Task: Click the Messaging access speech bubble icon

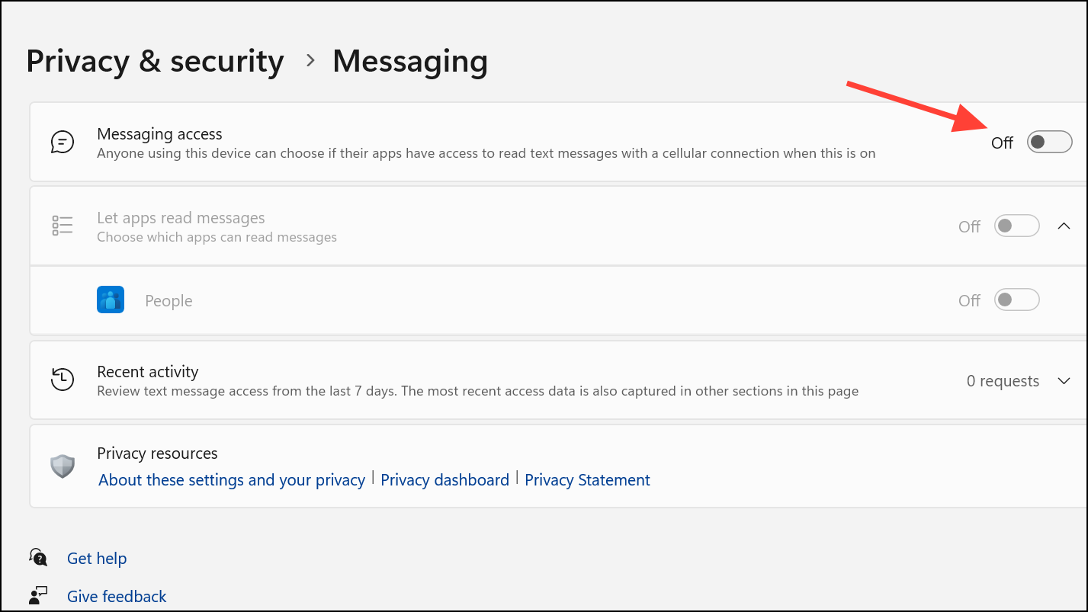Action: point(62,143)
